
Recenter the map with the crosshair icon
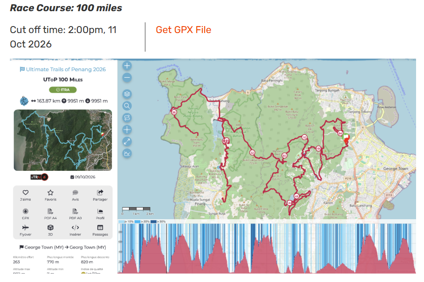pyautogui.click(x=127, y=129)
